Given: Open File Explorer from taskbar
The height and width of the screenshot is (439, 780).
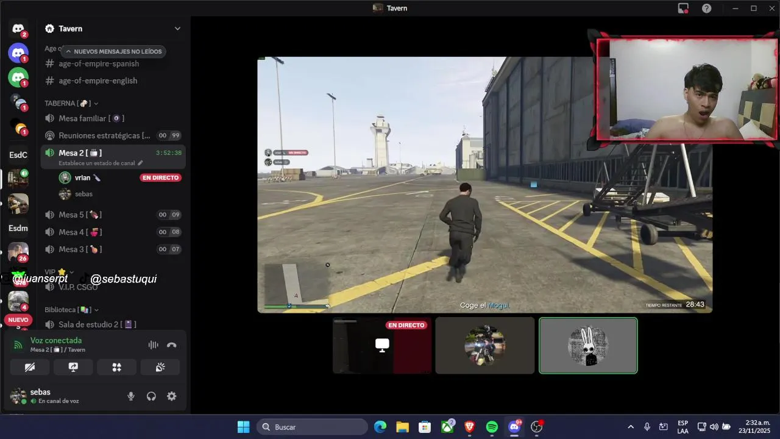Looking at the screenshot, I should 402,427.
